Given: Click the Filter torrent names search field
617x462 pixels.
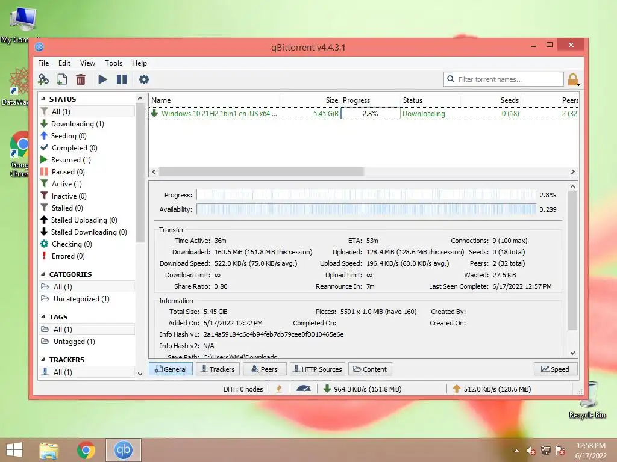Looking at the screenshot, I should pos(504,79).
